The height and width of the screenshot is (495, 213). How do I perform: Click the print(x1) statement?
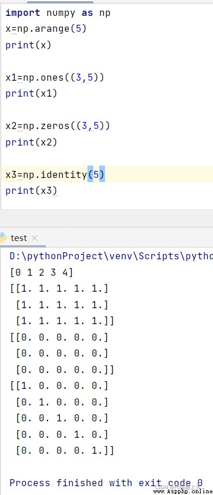(x=32, y=94)
